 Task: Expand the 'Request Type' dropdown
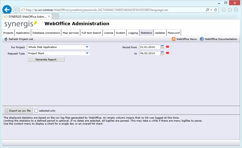[87, 53]
